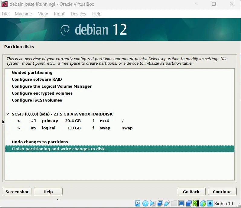
Task: Open the File menu
Action: point(5,14)
